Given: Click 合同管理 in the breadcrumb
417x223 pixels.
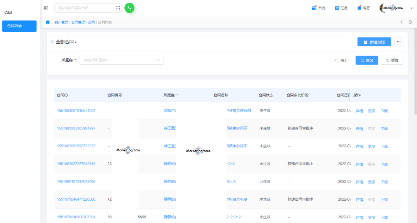Looking at the screenshot, I should (x=78, y=22).
